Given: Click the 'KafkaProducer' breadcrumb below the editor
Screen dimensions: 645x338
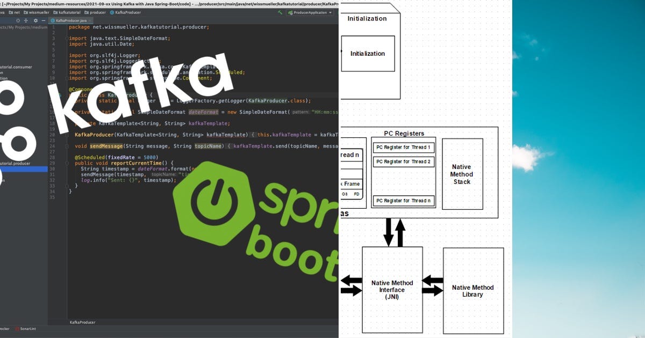Looking at the screenshot, I should click(82, 322).
